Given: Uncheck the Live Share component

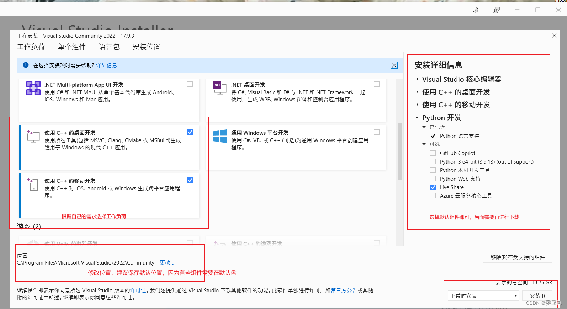Looking at the screenshot, I should click(x=433, y=187).
